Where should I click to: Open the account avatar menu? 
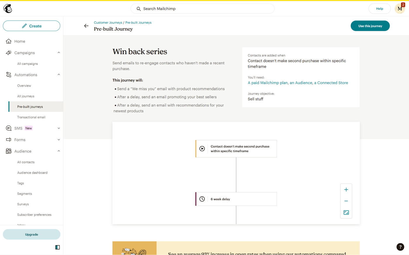click(x=400, y=9)
